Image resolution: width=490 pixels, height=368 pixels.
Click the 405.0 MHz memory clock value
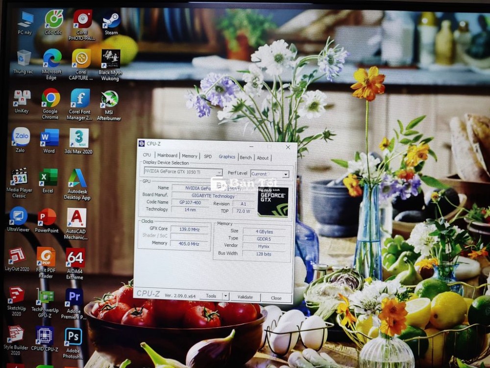189,244
